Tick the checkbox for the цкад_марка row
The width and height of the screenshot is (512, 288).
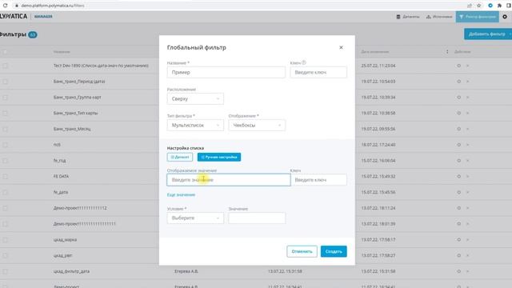click(x=5, y=240)
